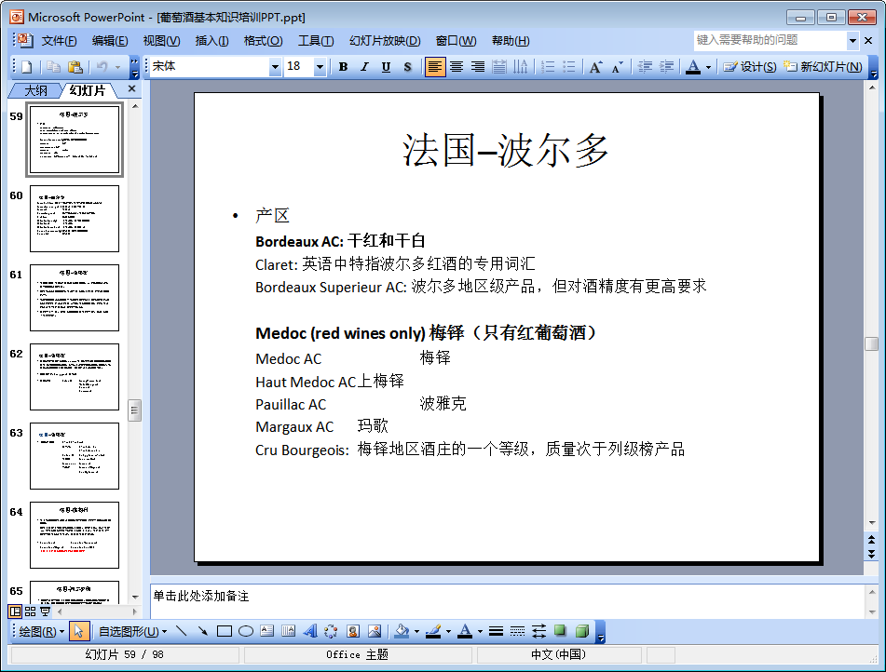This screenshot has width=886, height=672.
Task: Toggle bold formatting on
Action: (x=343, y=66)
